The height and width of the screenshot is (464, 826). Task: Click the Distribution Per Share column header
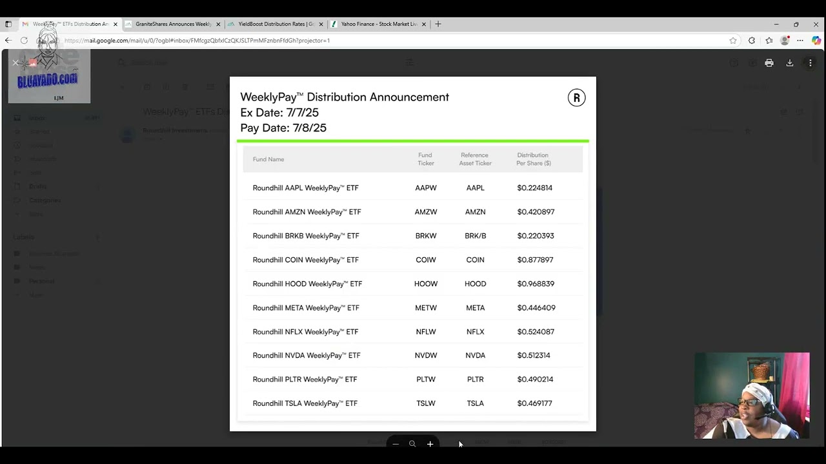534,159
